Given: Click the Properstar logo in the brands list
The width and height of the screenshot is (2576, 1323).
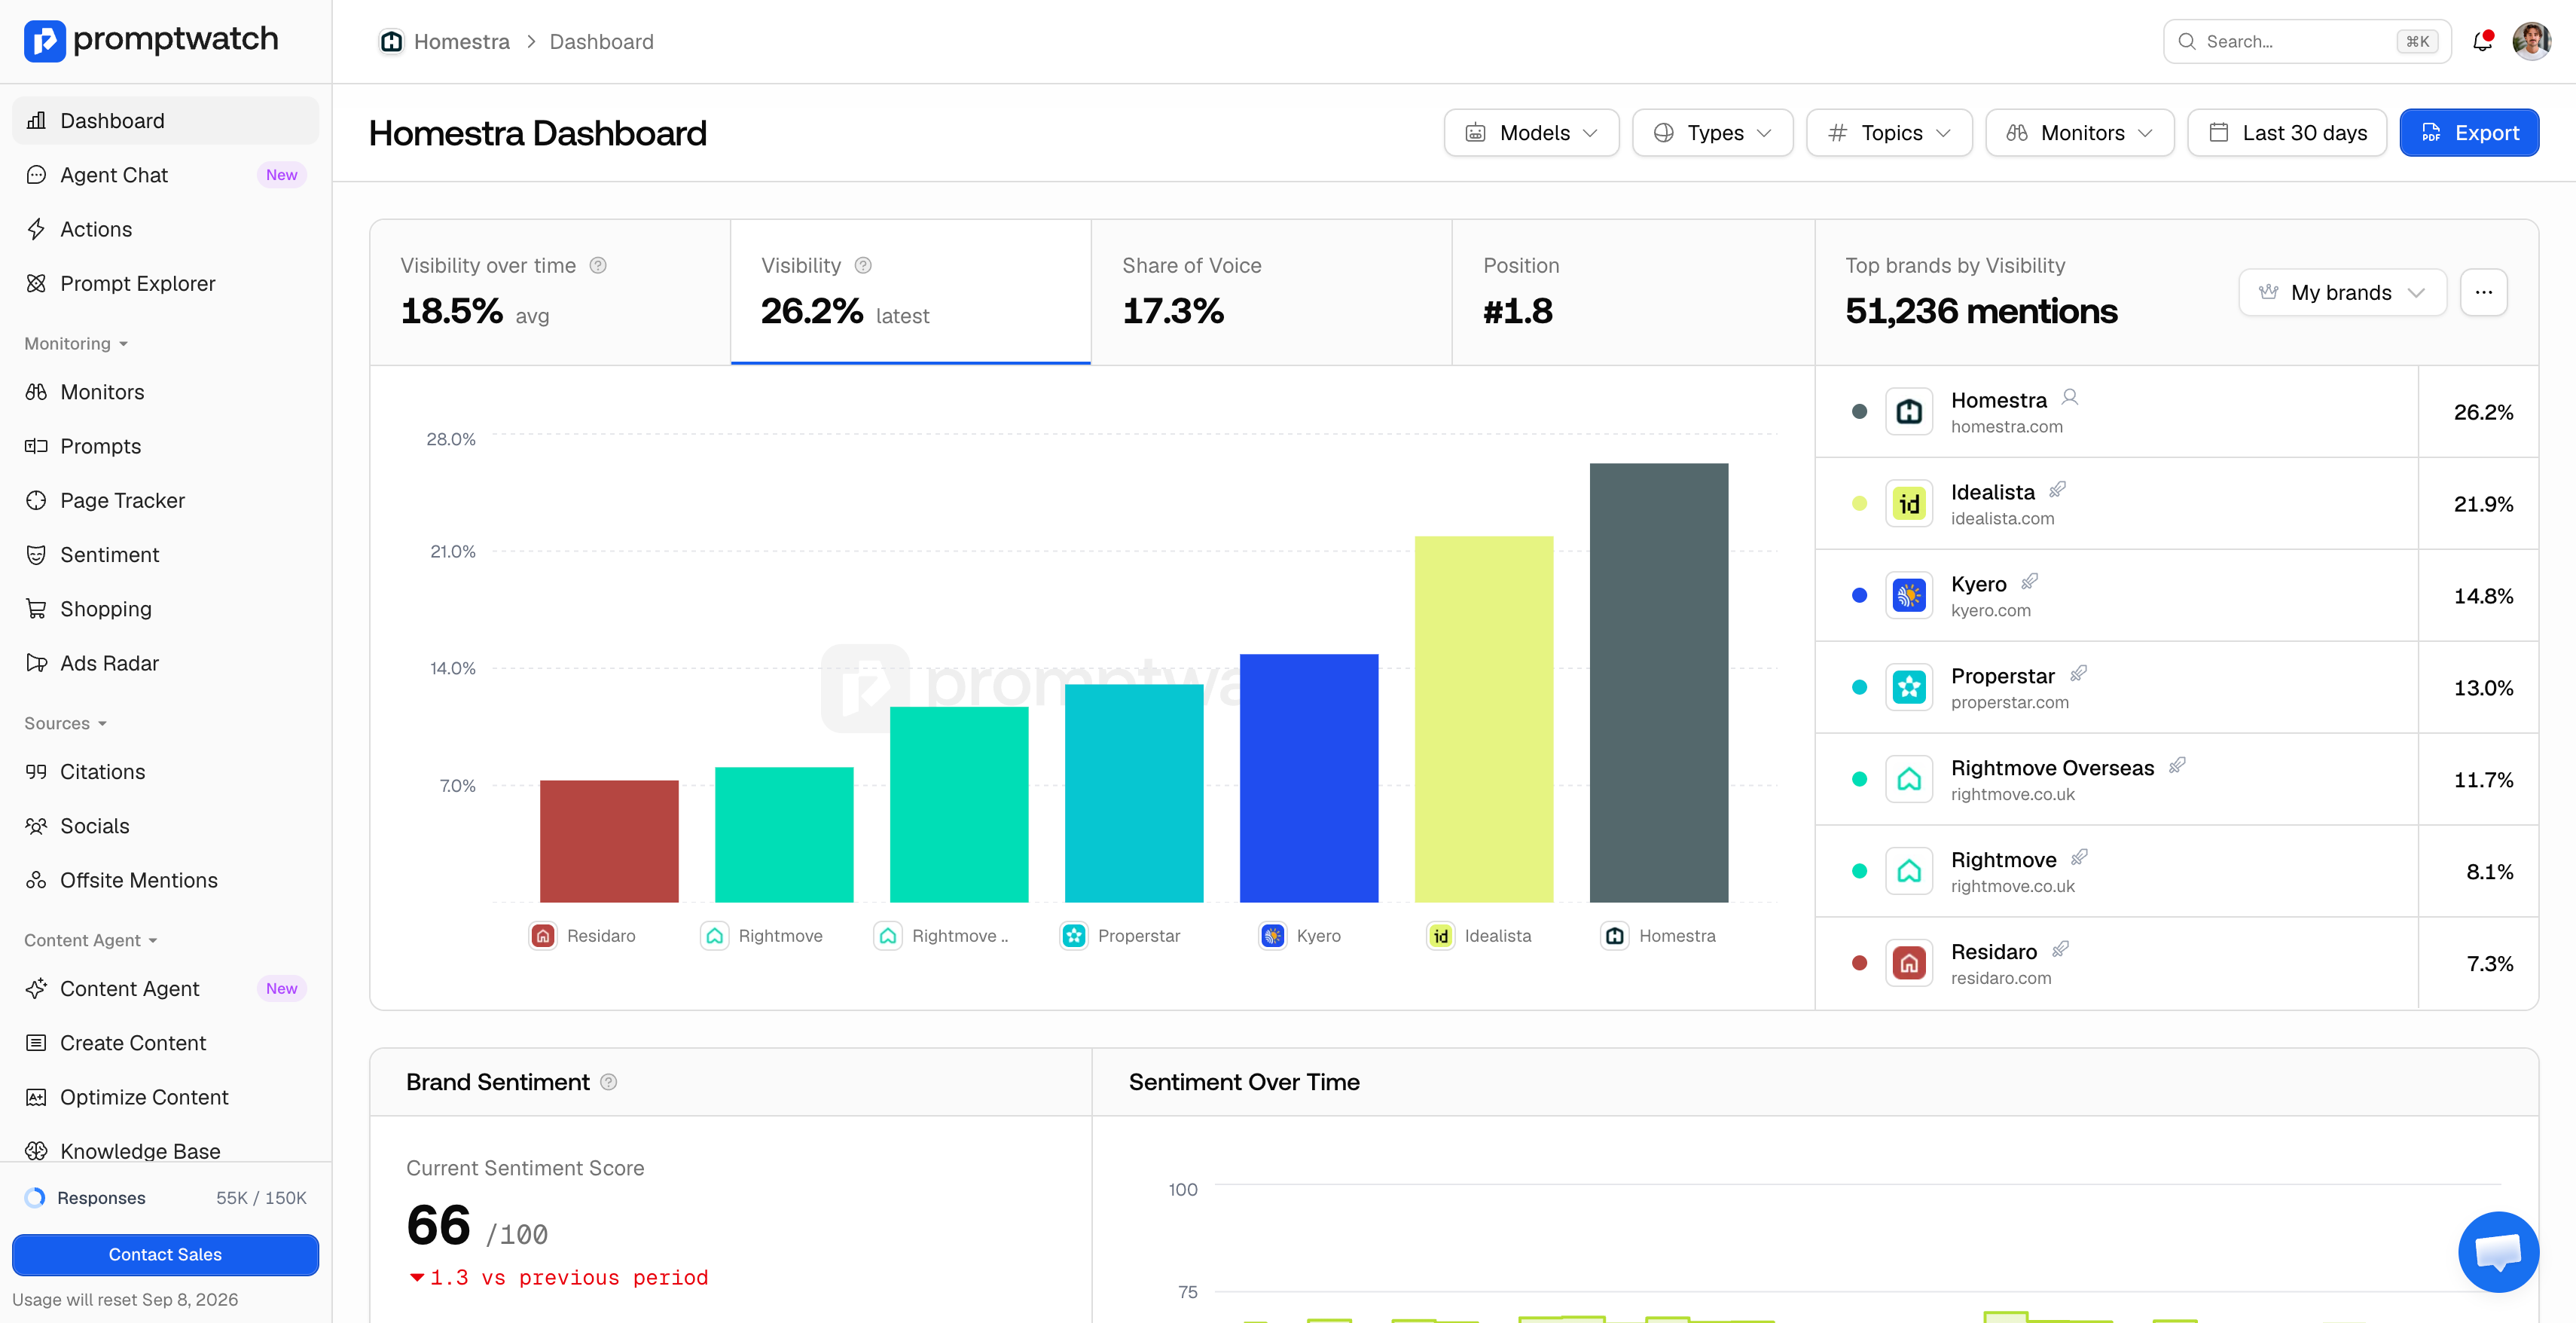Looking at the screenshot, I should [x=1909, y=687].
